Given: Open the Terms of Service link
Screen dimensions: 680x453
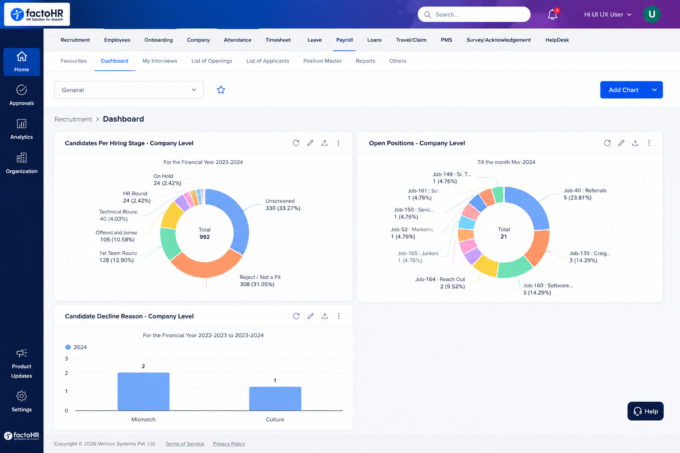Looking at the screenshot, I should (185, 444).
